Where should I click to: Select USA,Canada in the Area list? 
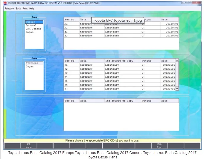pos(34,29)
